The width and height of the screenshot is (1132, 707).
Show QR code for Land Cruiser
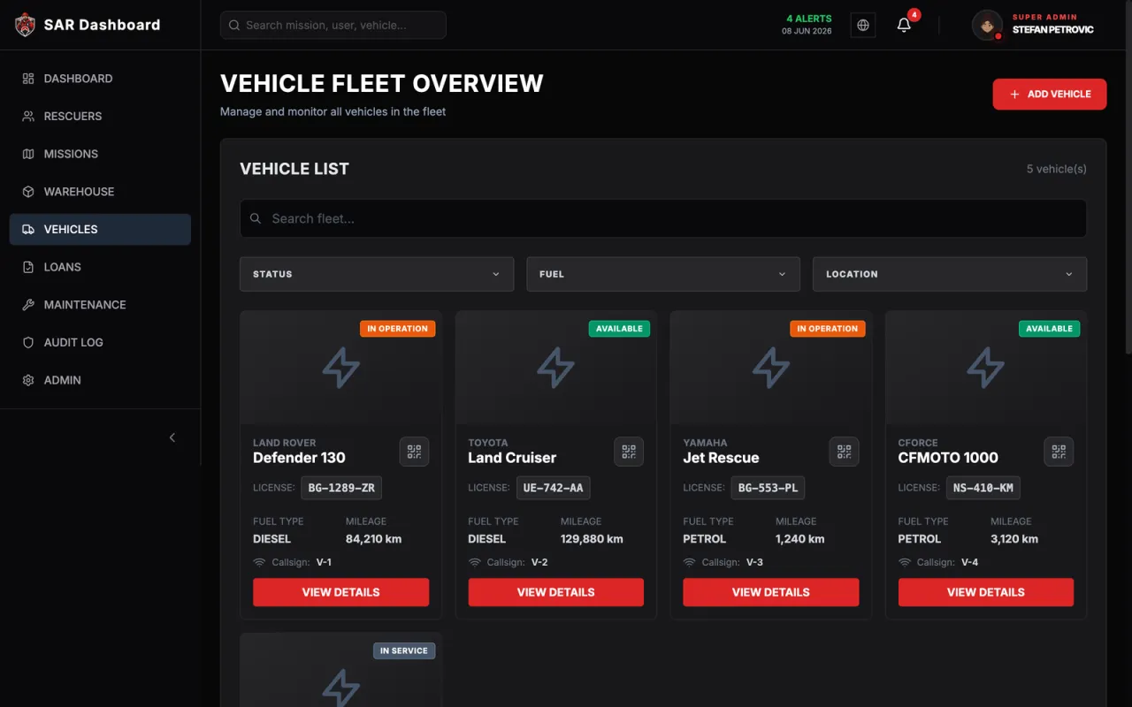(629, 452)
